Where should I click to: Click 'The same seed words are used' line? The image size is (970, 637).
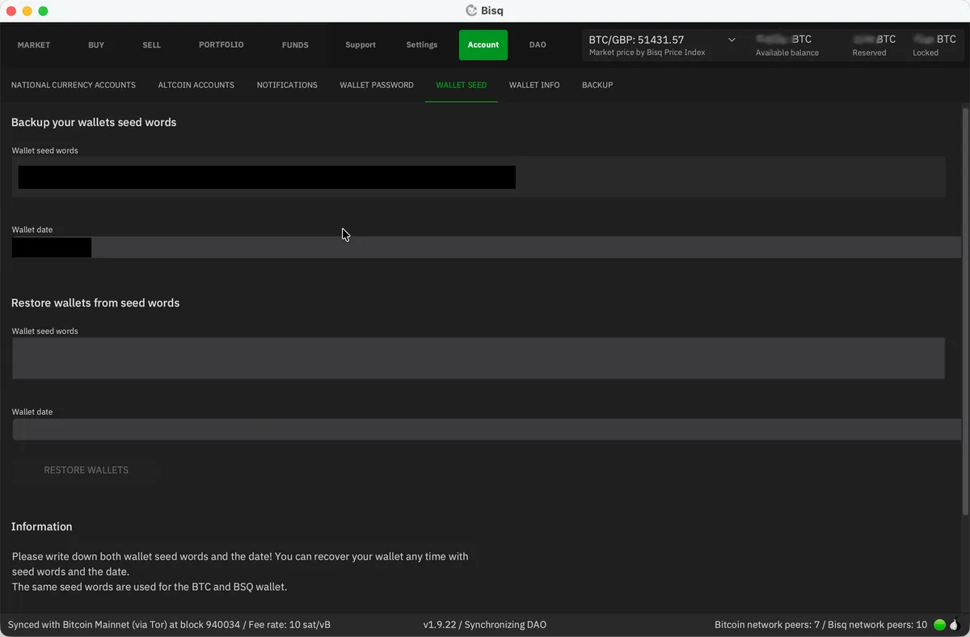[x=150, y=587]
